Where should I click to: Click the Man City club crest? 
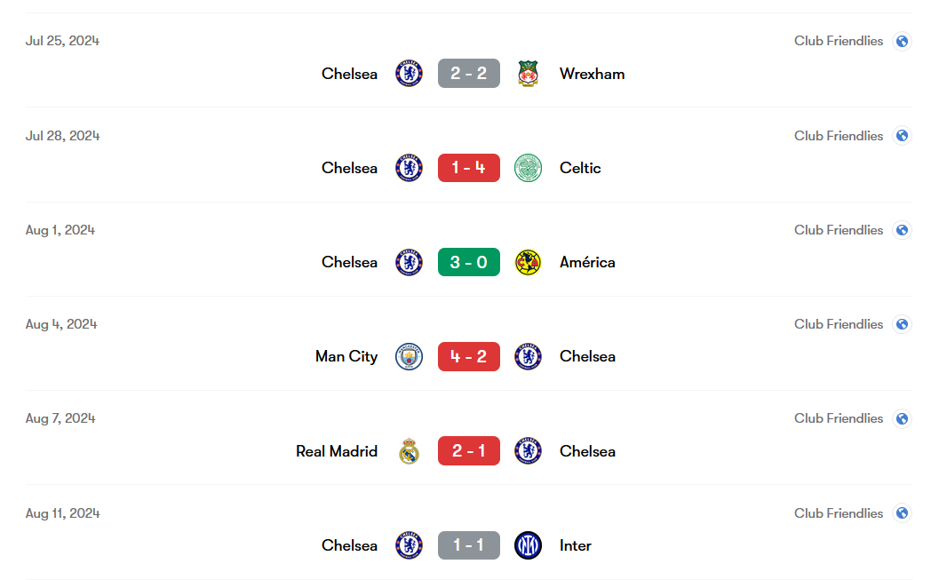tap(409, 357)
